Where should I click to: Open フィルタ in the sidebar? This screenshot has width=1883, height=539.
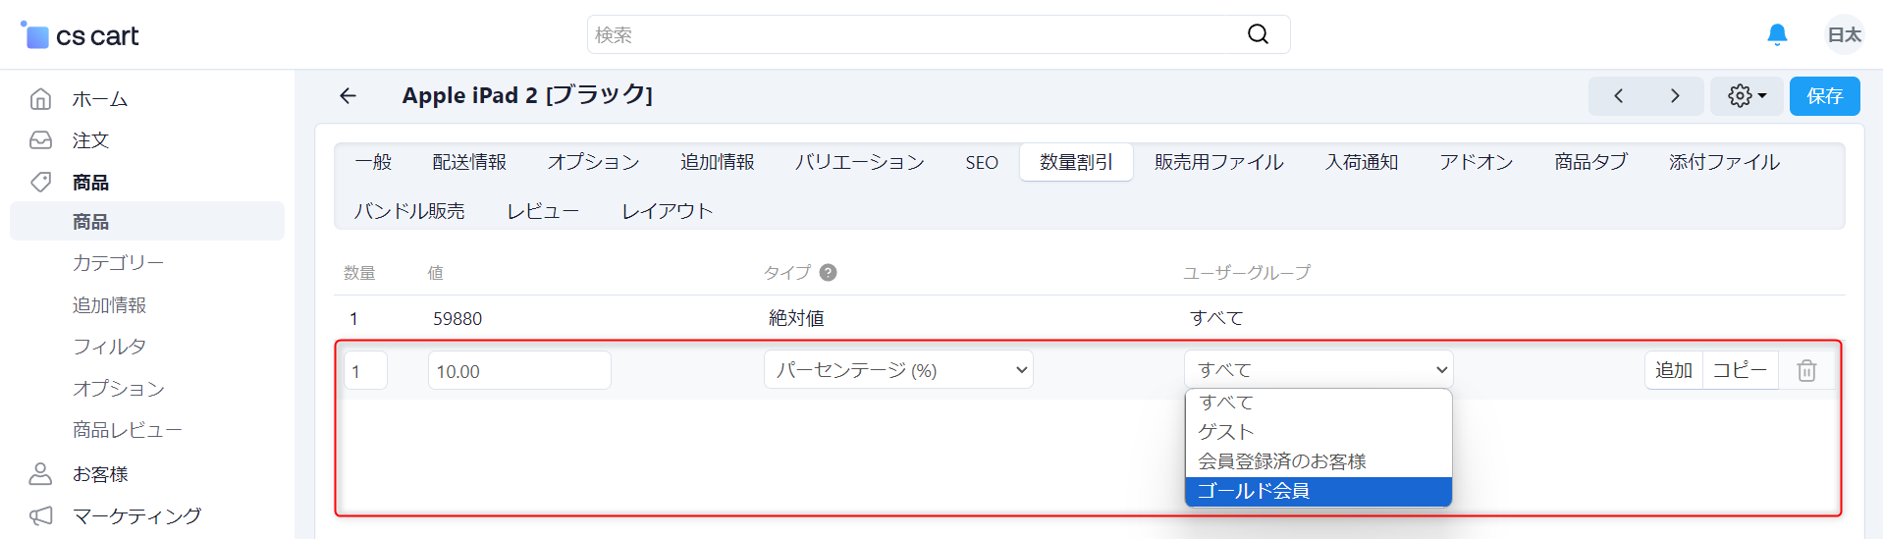109,347
